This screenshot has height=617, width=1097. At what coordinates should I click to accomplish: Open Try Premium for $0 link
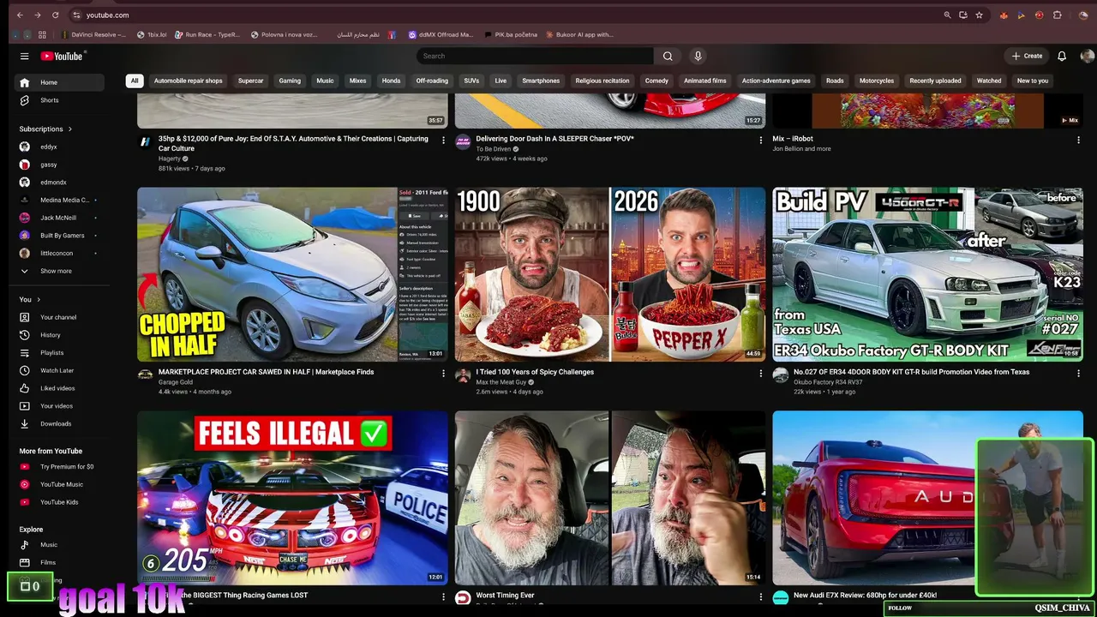(x=59, y=467)
